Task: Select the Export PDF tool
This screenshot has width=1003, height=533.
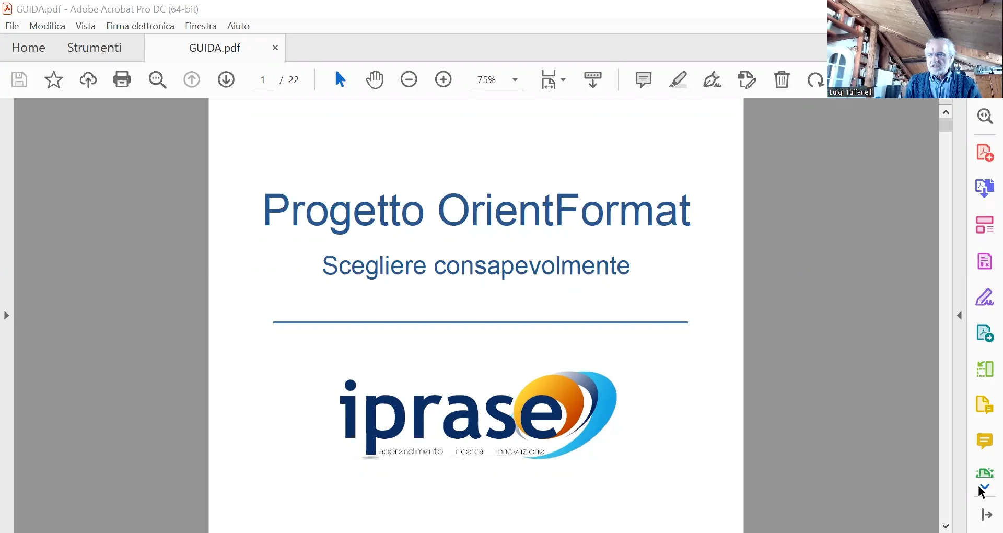Action: coord(985,188)
